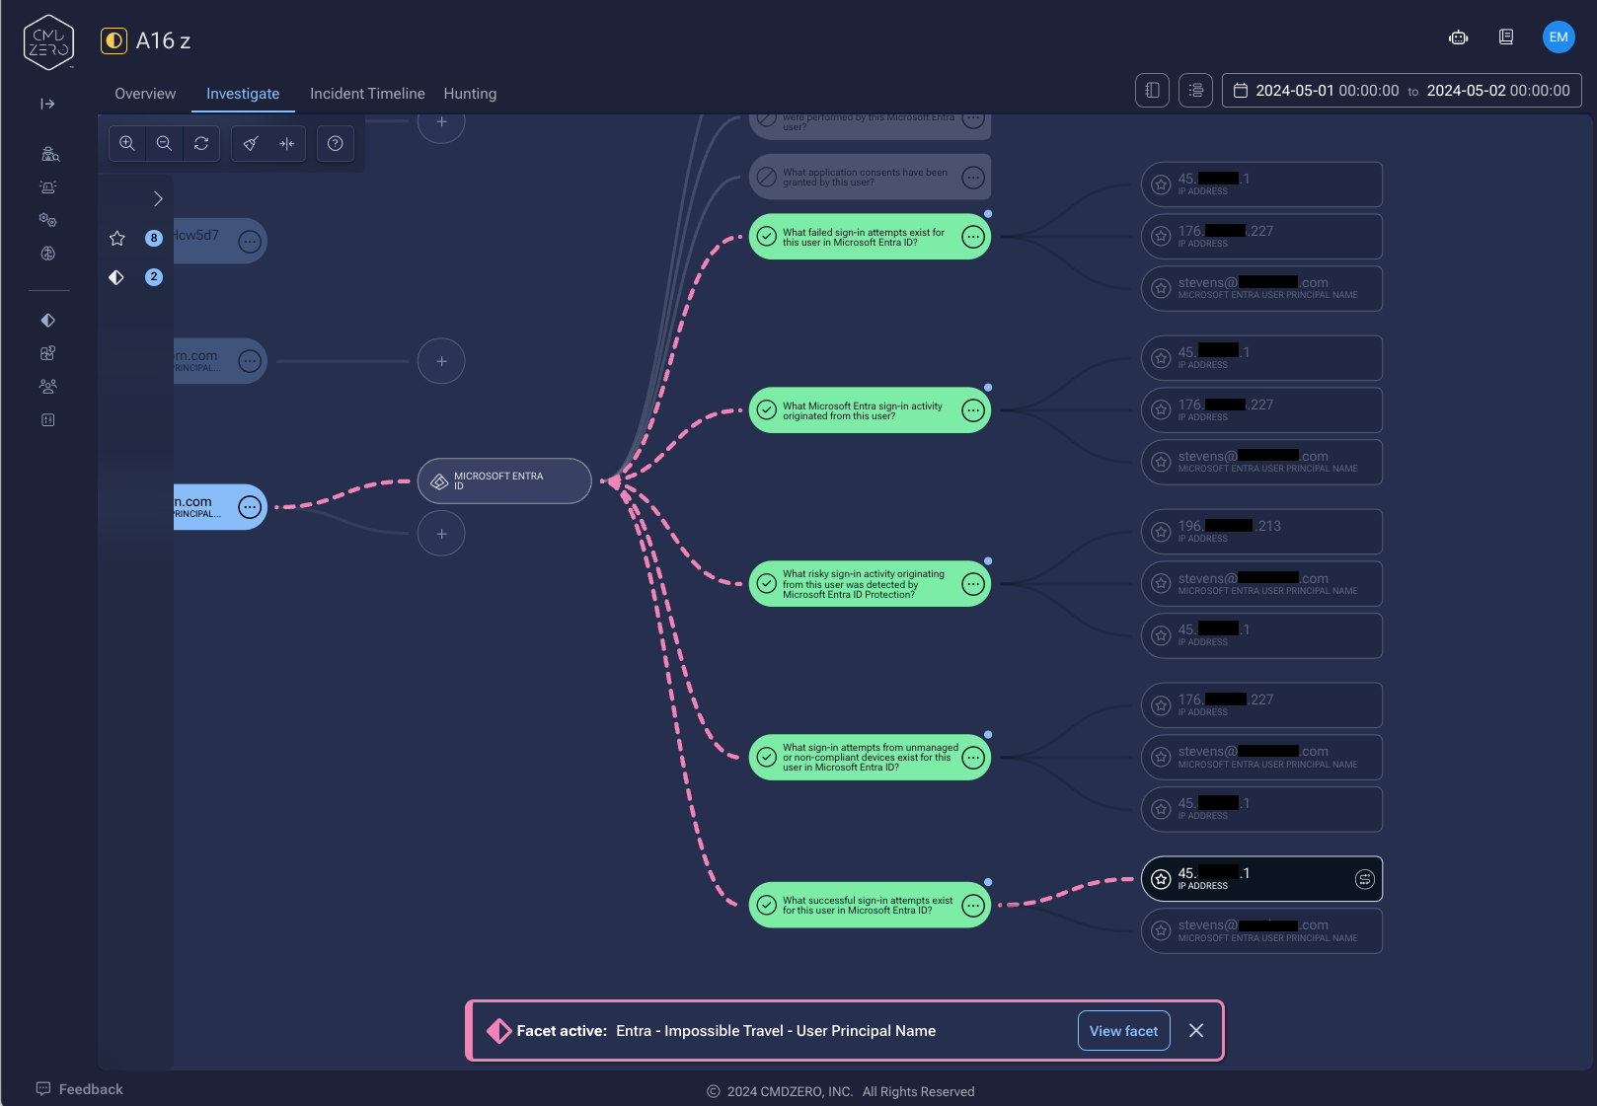Zoom in on the investigation graph
Image resolution: width=1597 pixels, height=1106 pixels.
coord(127,143)
